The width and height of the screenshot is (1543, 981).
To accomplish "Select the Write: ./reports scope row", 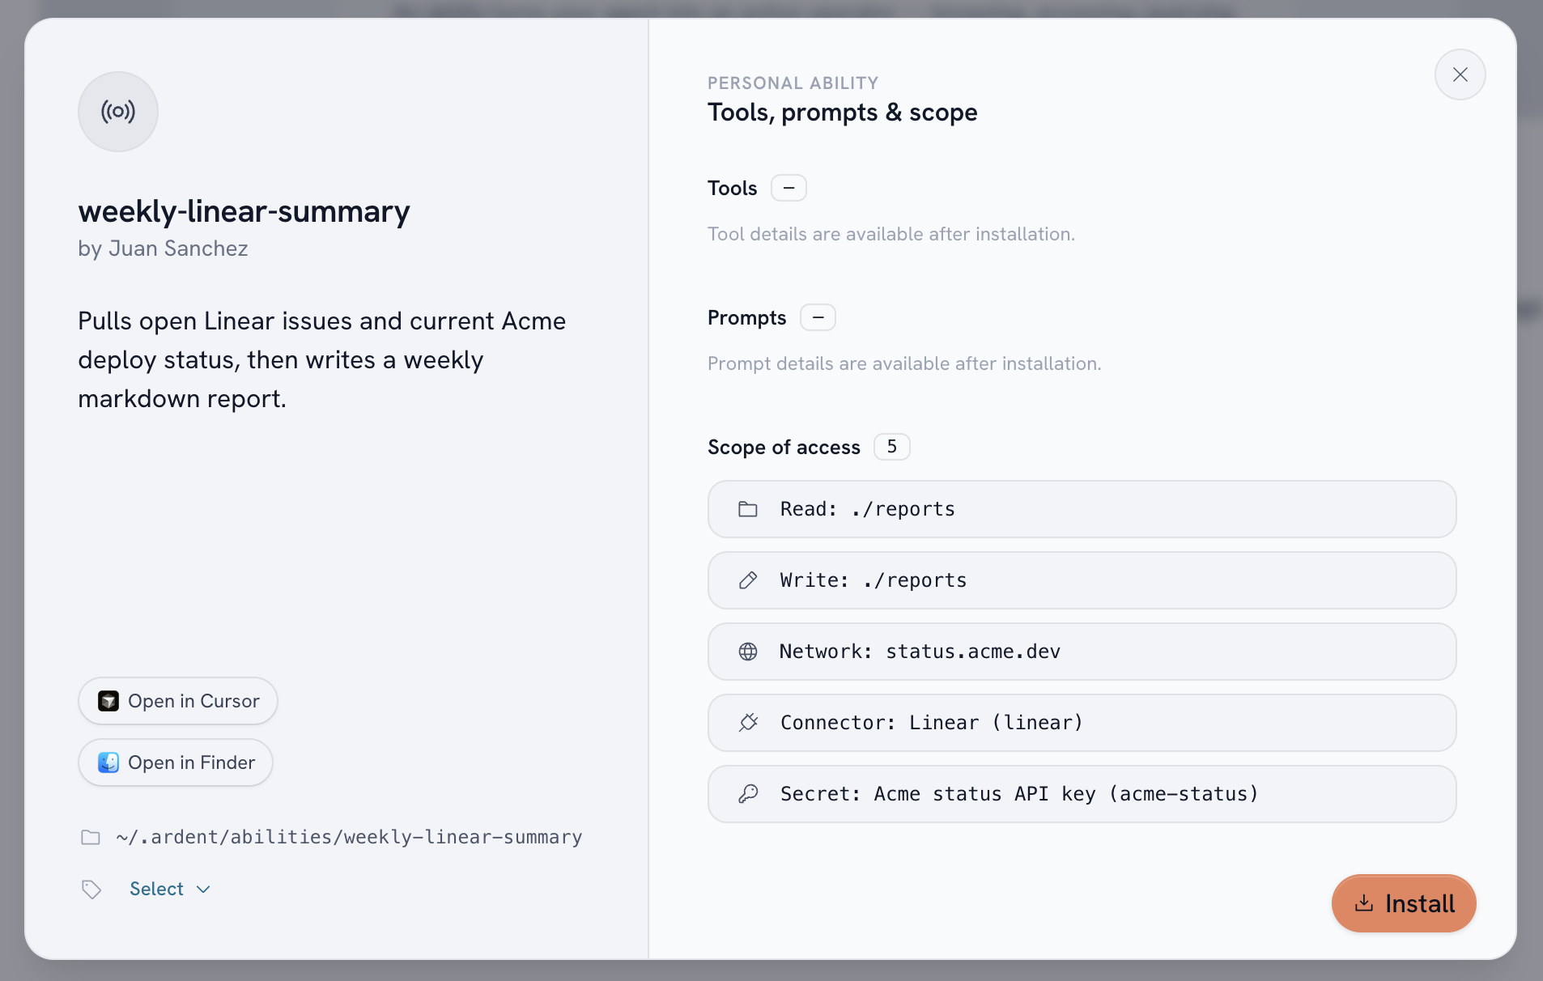I will tap(1082, 580).
